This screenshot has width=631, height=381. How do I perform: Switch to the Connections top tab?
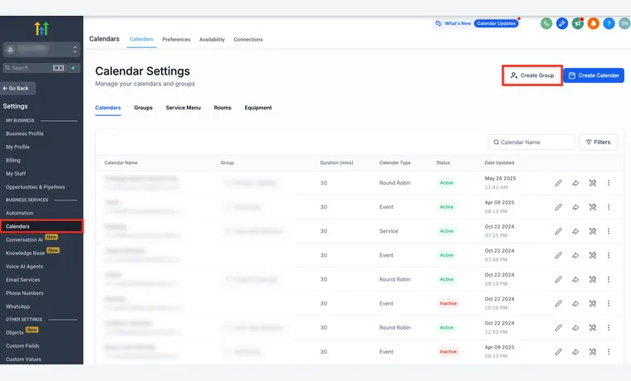(248, 40)
